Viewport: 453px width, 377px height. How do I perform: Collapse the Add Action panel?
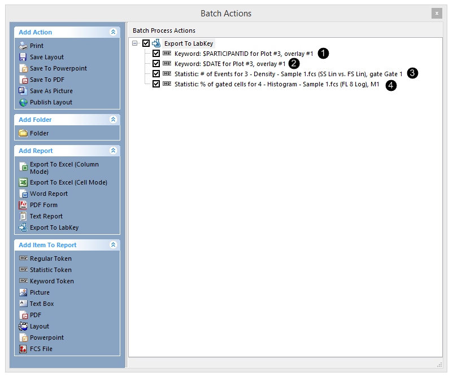click(x=114, y=32)
